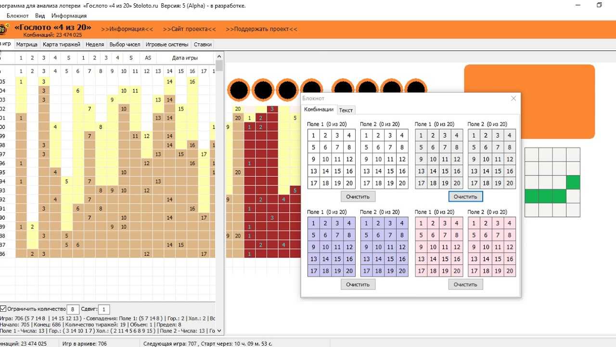The image size is (616, 347).
Task: Click the AS column header
Action: click(148, 58)
